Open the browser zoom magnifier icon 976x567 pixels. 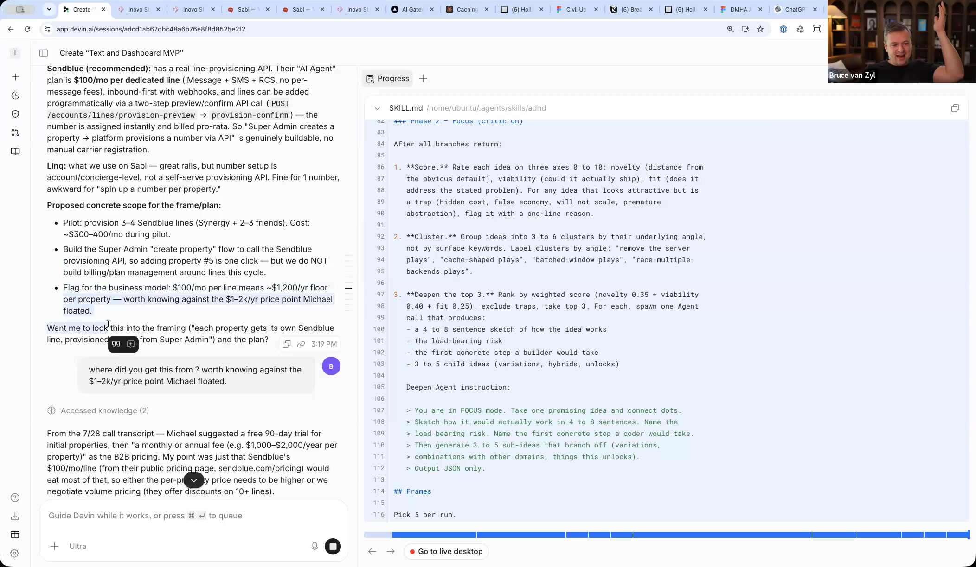[x=730, y=29]
